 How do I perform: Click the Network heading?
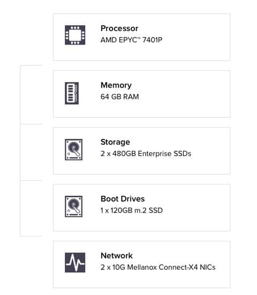[x=117, y=256]
